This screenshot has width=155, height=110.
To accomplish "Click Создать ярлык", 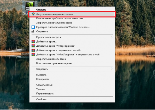I will pos(45,85).
